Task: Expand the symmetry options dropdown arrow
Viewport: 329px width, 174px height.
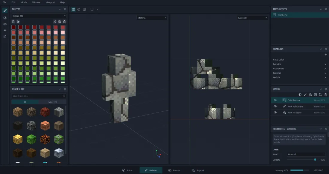Action: 98,10
